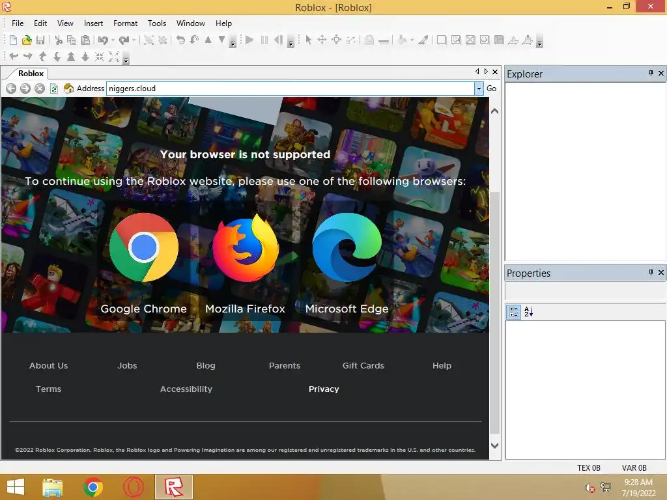This screenshot has width=667, height=500.
Task: Click the browser Home icon
Action: click(68, 89)
